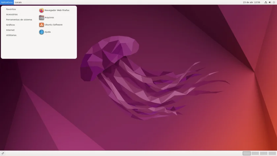This screenshot has height=156, width=277.
Task: Click the network status icon
Action: [x=266, y=2]
